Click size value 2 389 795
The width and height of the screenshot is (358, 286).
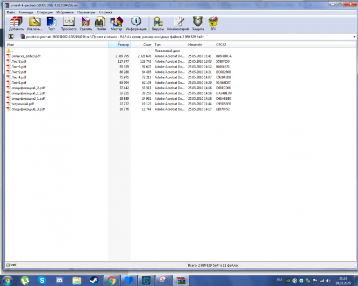click(122, 56)
